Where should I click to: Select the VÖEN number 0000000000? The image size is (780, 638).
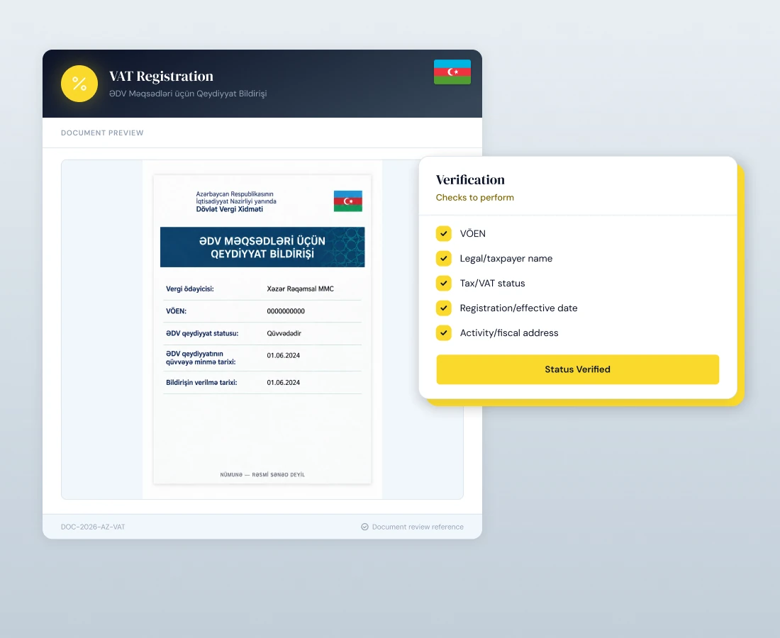click(286, 310)
